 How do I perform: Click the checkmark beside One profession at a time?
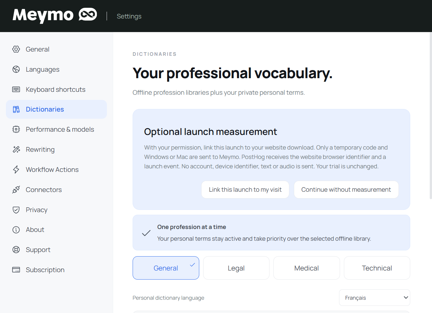(x=146, y=233)
